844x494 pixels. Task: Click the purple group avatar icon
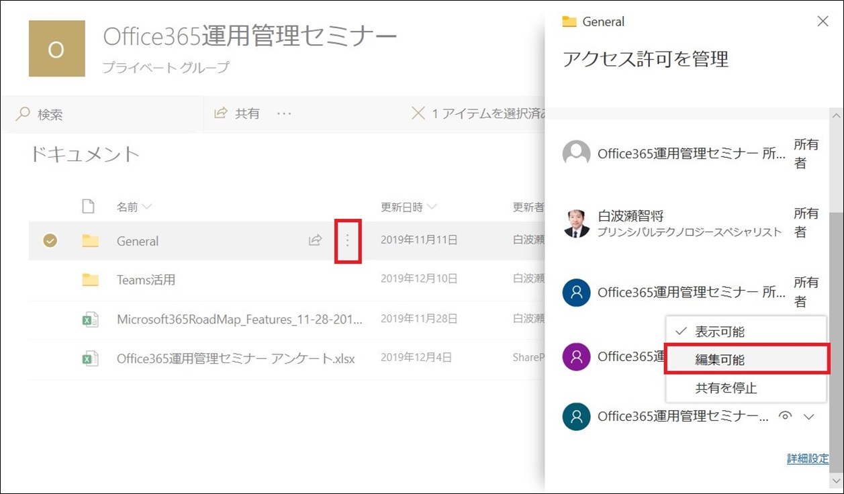pos(576,357)
